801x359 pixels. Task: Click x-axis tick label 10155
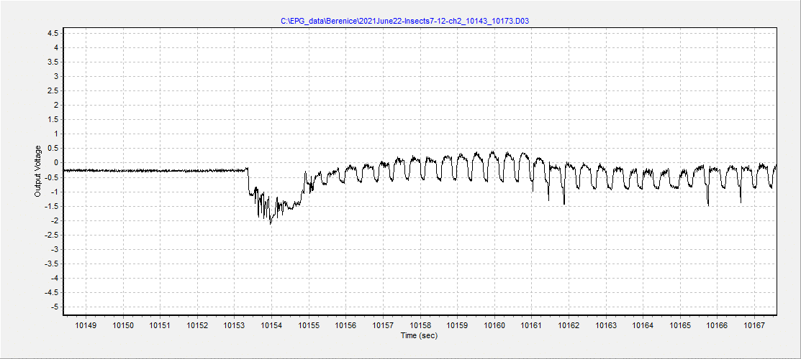[309, 325]
